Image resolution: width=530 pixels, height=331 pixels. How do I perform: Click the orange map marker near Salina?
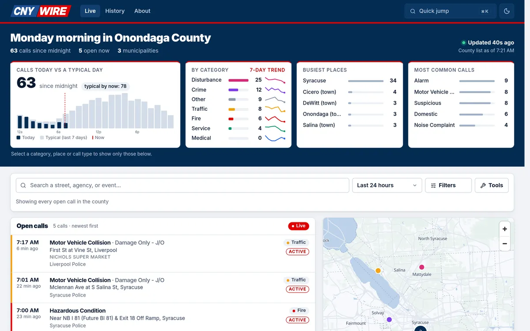(378, 271)
